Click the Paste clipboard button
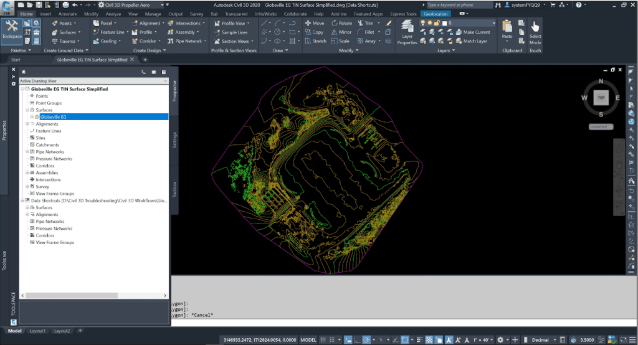 pos(507,30)
